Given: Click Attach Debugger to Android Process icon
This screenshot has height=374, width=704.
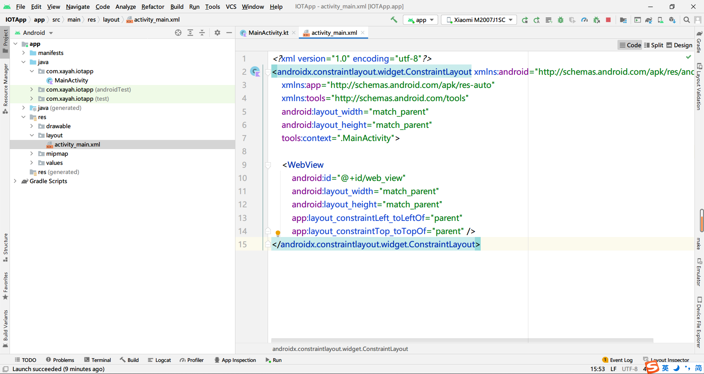Looking at the screenshot, I should tap(597, 20).
